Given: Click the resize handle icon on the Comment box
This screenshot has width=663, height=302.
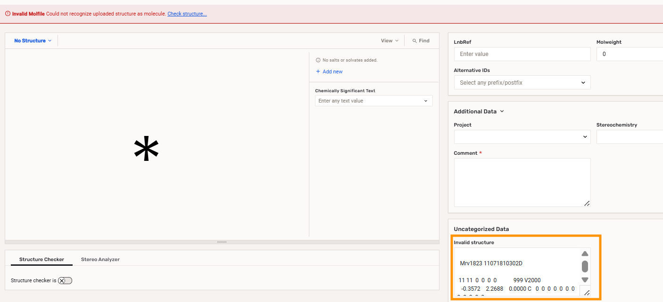Looking at the screenshot, I should [587, 203].
